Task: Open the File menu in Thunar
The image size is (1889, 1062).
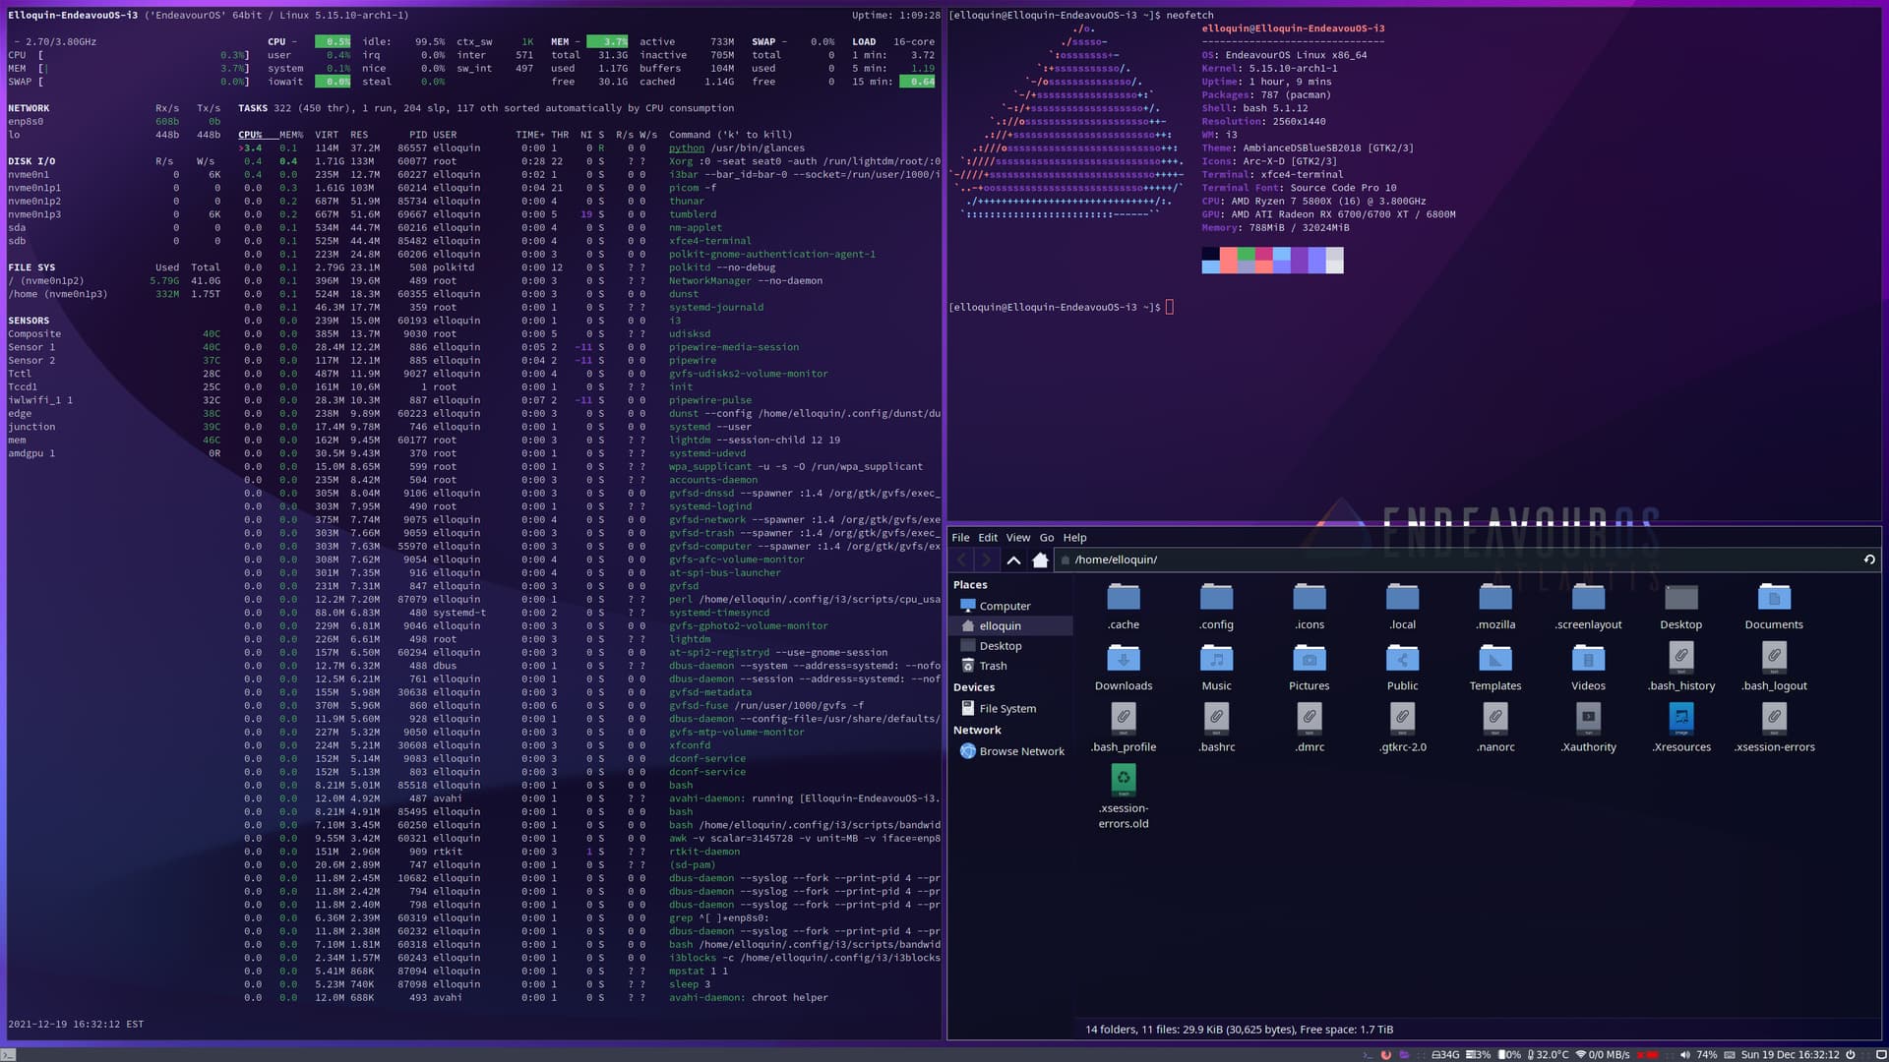Action: click(960, 538)
